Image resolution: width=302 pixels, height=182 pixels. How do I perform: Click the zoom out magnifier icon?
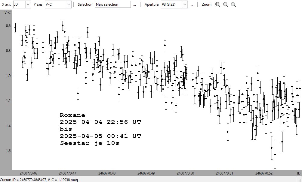point(226,4)
